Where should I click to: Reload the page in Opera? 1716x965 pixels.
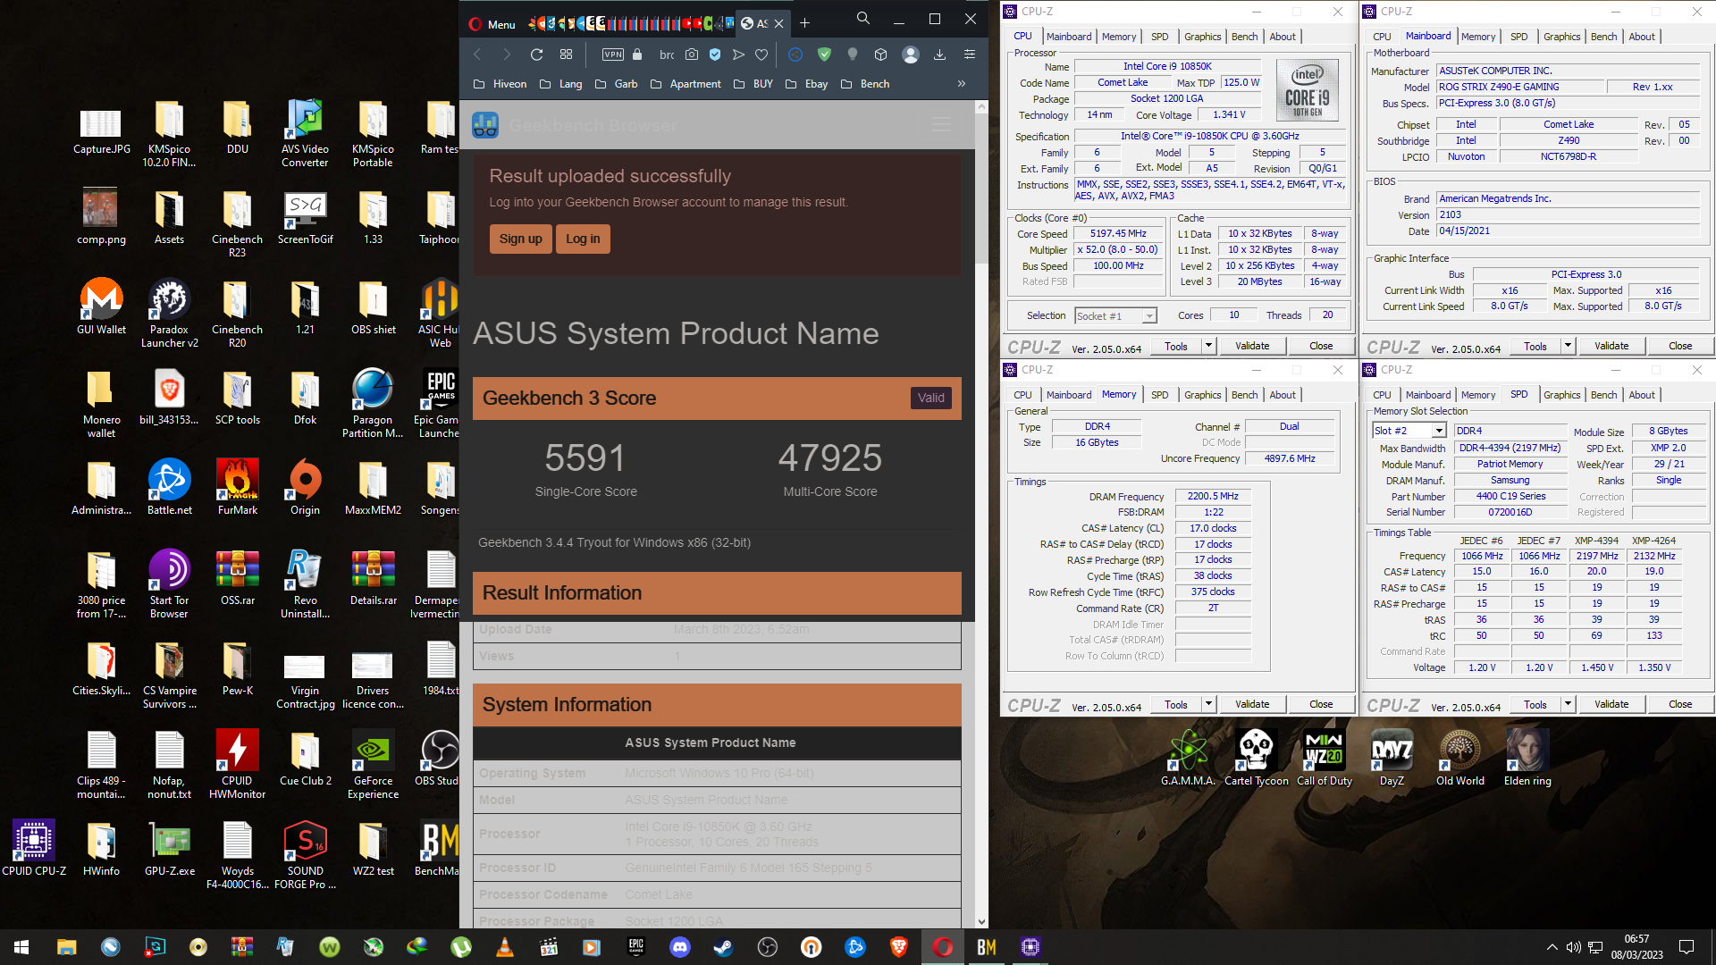536,55
